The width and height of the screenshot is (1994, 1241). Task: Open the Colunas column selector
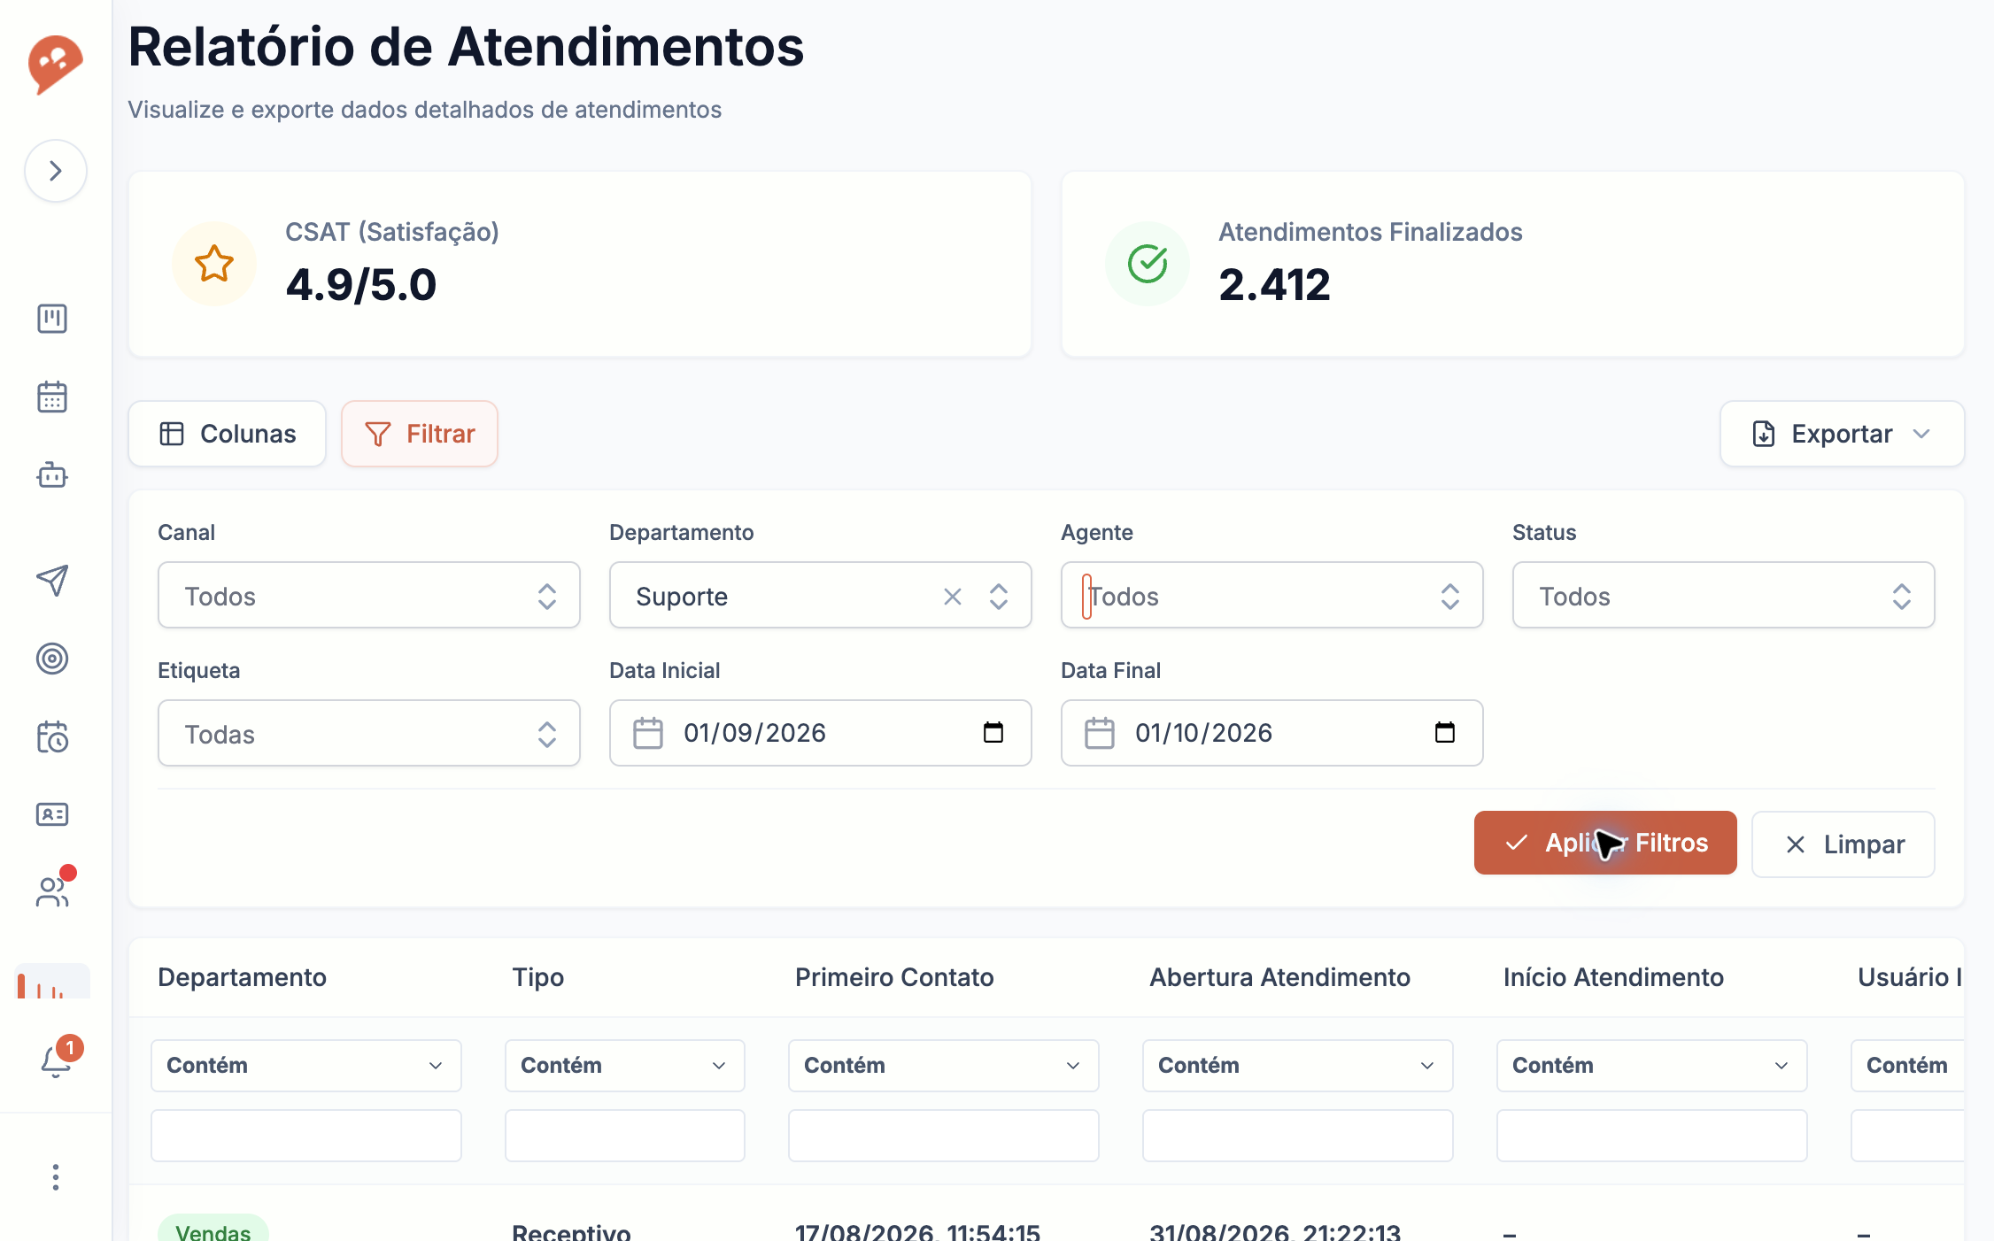228,434
